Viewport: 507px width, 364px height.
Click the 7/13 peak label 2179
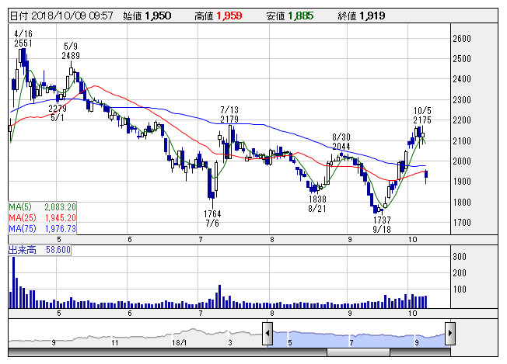click(x=229, y=119)
